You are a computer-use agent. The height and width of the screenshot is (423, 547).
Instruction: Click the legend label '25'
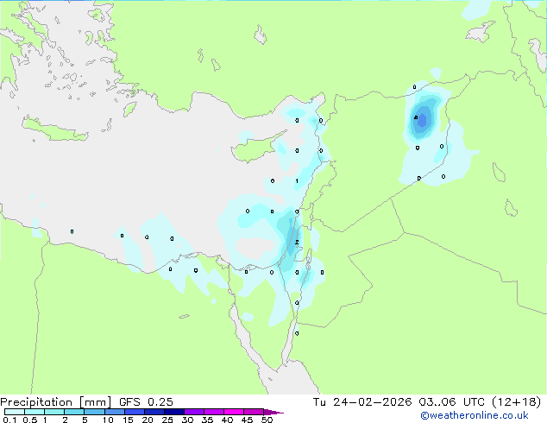coord(167,420)
